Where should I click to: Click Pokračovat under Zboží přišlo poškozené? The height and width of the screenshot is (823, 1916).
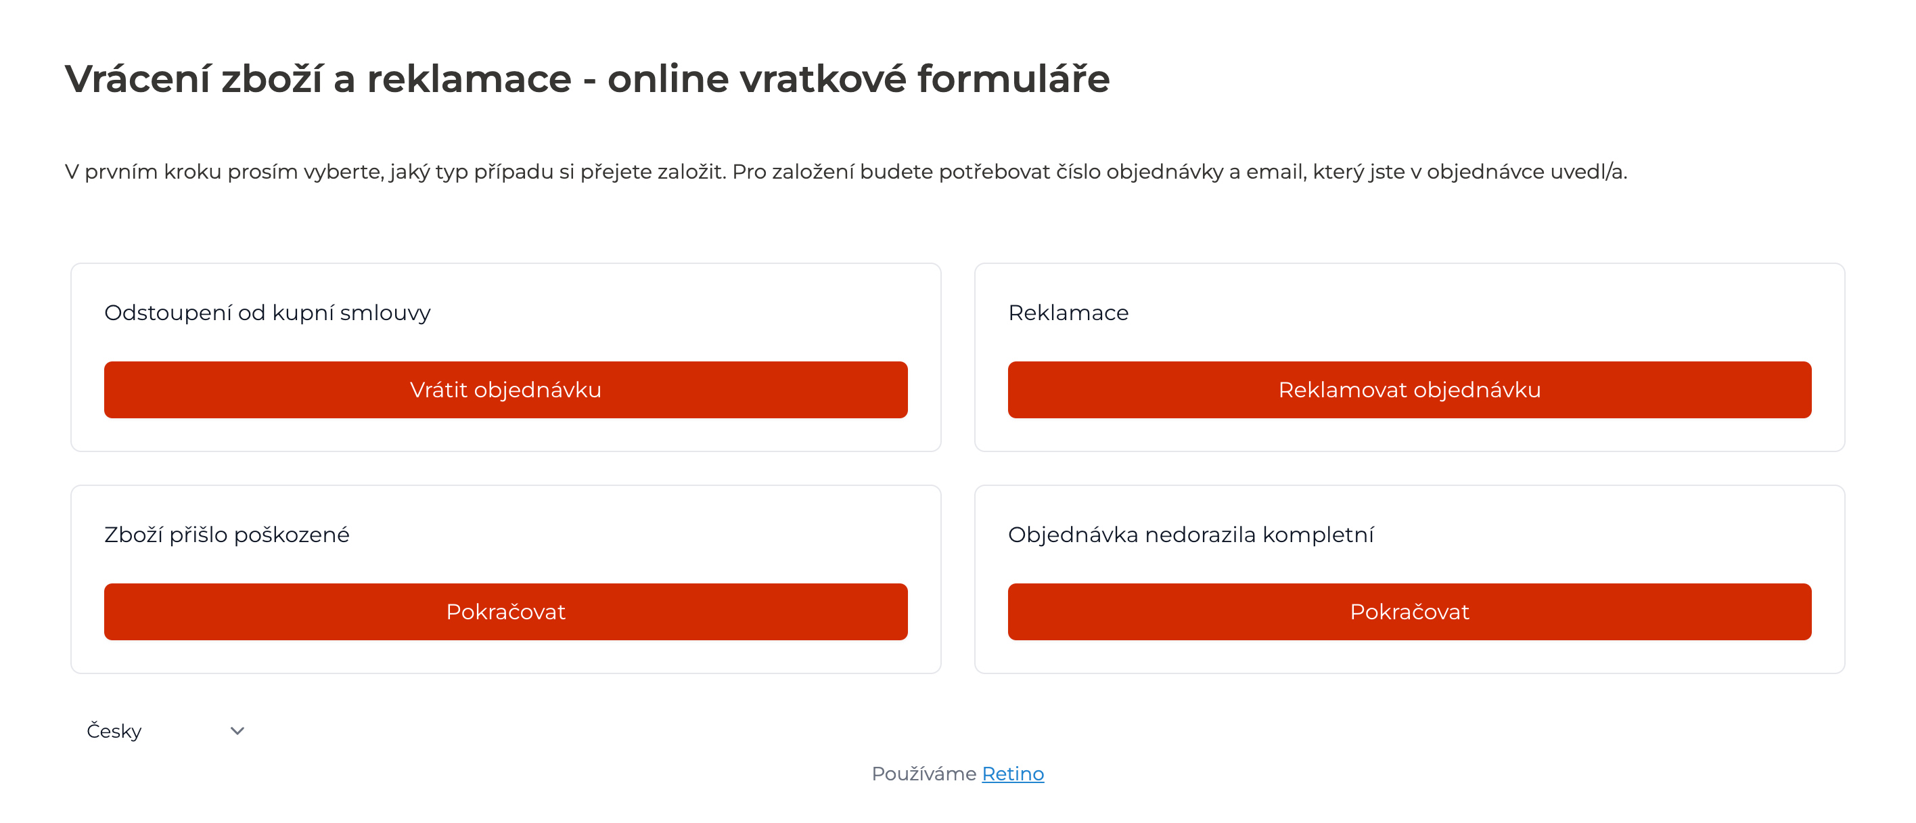505,612
